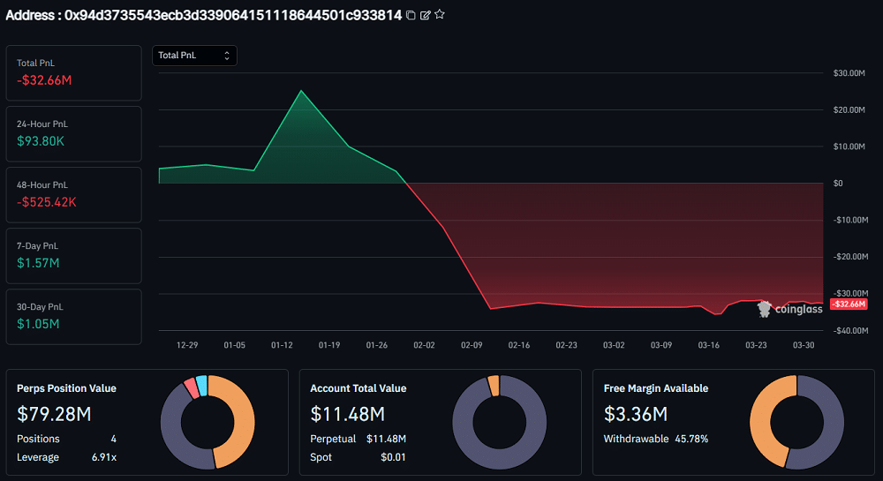Click pink slice of Perps Position donut

tap(190, 388)
